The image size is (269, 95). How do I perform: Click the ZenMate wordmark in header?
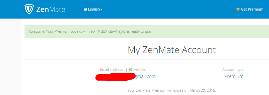(x=51, y=9)
